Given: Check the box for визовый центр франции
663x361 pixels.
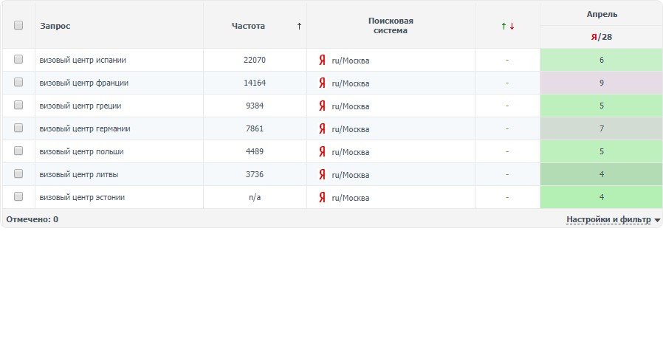Looking at the screenshot, I should tap(18, 82).
